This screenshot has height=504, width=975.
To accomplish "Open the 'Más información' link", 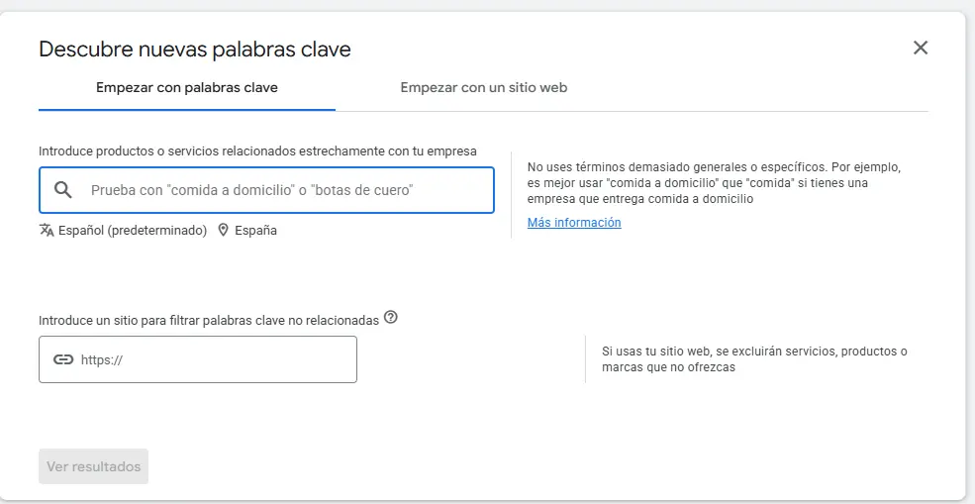I will pos(574,222).
